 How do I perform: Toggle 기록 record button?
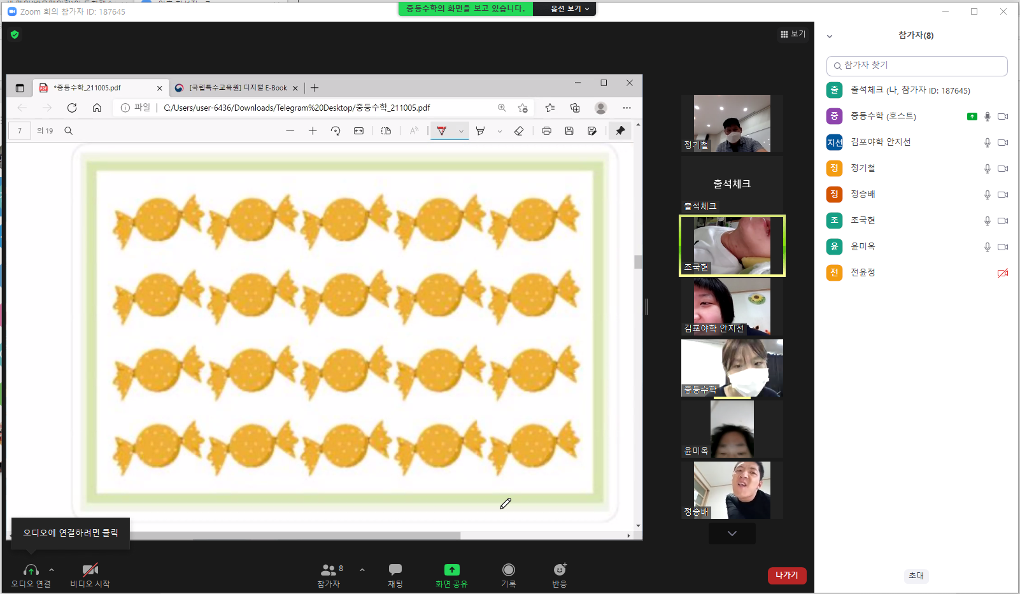tap(508, 574)
